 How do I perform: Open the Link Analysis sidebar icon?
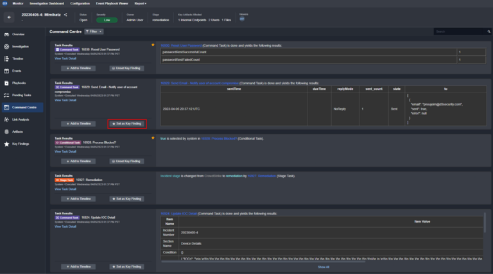pyautogui.click(x=6, y=120)
